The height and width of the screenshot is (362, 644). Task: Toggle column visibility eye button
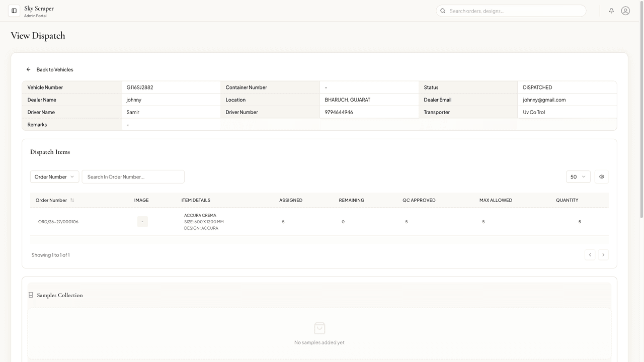(x=602, y=176)
